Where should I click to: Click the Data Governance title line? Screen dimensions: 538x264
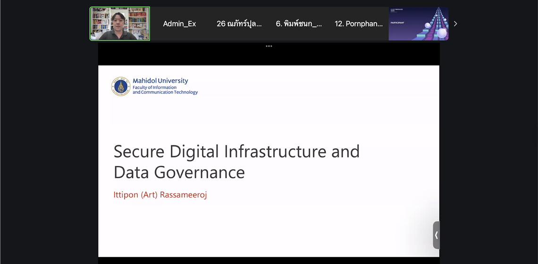point(179,173)
